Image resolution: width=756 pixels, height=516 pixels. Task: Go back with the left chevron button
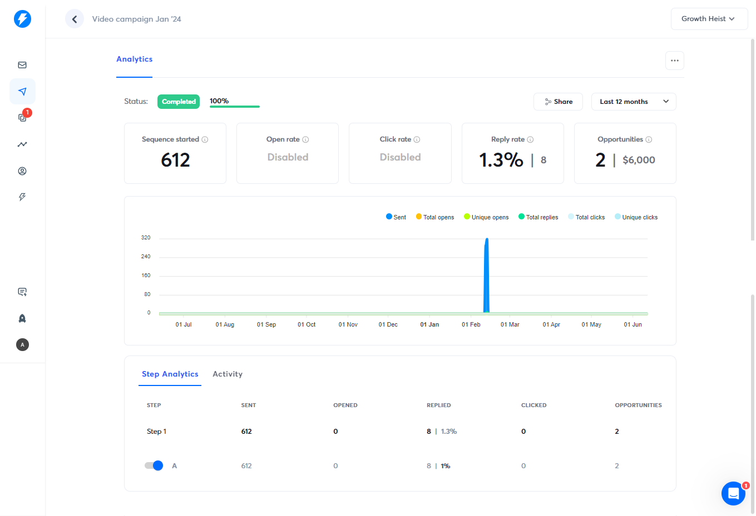coord(75,19)
